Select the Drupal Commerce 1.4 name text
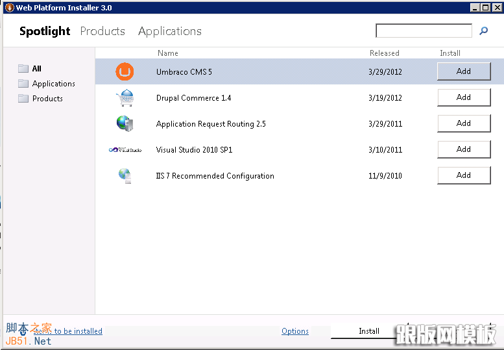Image resolution: width=504 pixels, height=350 pixels. point(194,98)
